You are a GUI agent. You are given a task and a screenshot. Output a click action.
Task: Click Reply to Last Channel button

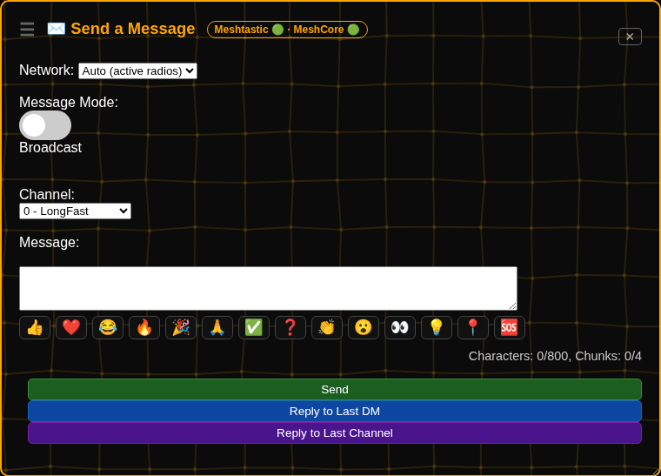click(335, 433)
